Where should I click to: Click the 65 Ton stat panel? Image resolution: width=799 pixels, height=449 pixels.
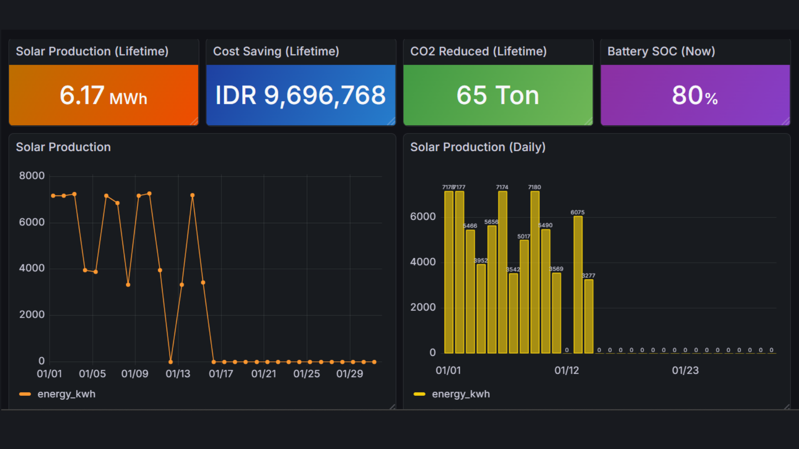click(498, 95)
